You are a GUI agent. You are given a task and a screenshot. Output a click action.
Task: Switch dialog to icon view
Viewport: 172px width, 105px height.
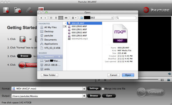(x=51, y=18)
